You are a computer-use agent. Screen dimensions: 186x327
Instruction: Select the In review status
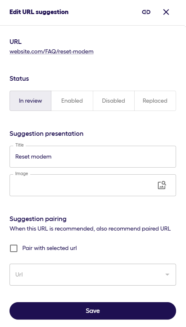[31, 101]
